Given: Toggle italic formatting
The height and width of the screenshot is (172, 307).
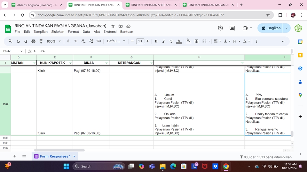Looking at the screenshot, I should (164, 41).
